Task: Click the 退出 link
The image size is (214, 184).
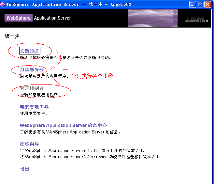Action: [25, 169]
